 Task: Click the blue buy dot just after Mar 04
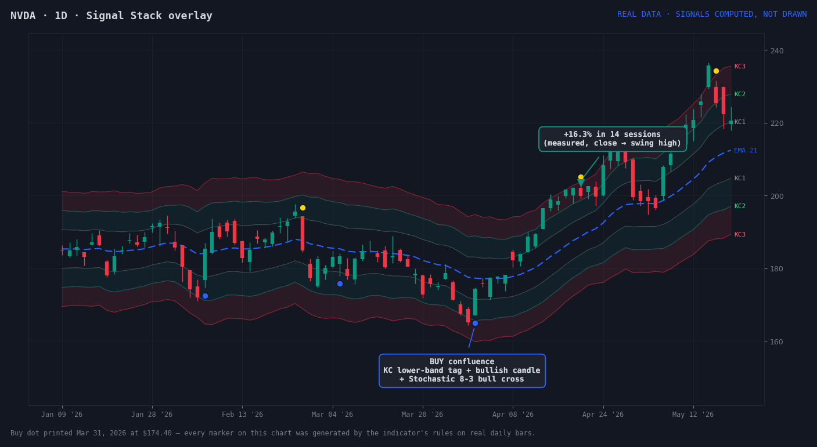[x=340, y=284]
